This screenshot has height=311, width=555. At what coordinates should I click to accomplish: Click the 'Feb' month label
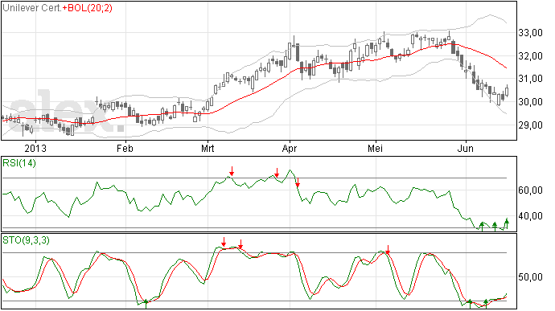(125, 148)
